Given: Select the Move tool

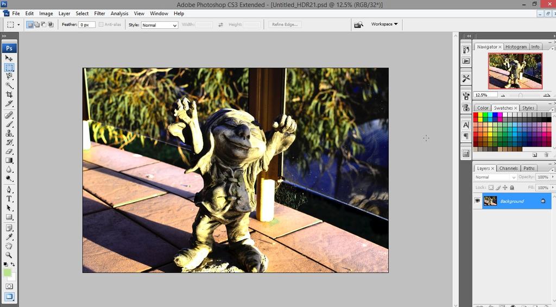Looking at the screenshot, I should tap(9, 58).
